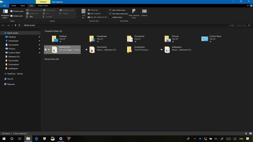Open Network in navigation pane
253x142 pixels.
11,84
